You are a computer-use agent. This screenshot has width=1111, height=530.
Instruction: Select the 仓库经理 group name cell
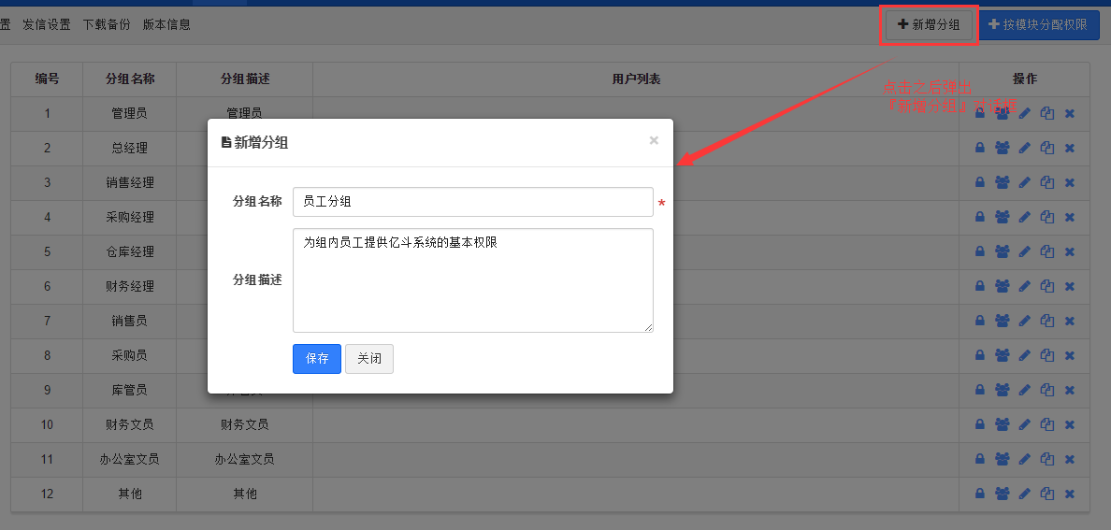(x=130, y=251)
